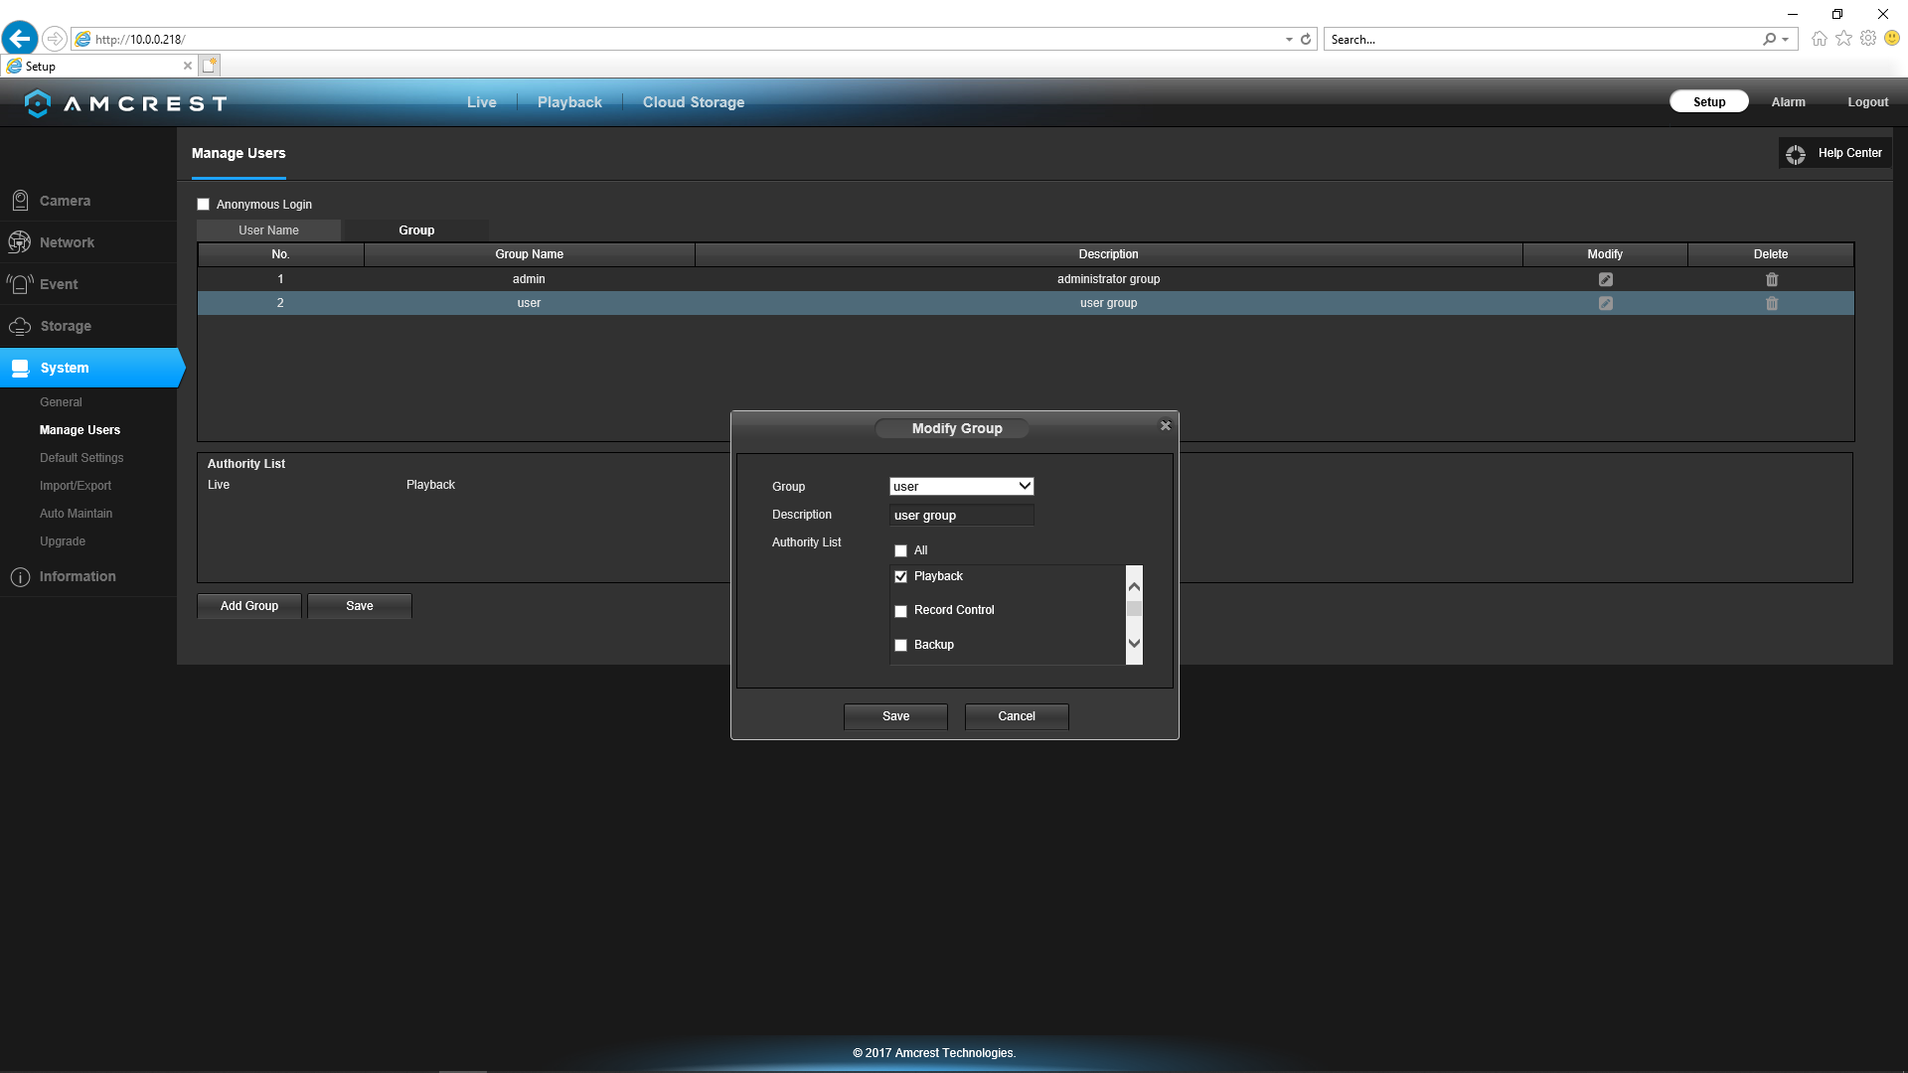Image resolution: width=1908 pixels, height=1073 pixels.
Task: Open browser tools gear
Action: pyautogui.click(x=1868, y=39)
